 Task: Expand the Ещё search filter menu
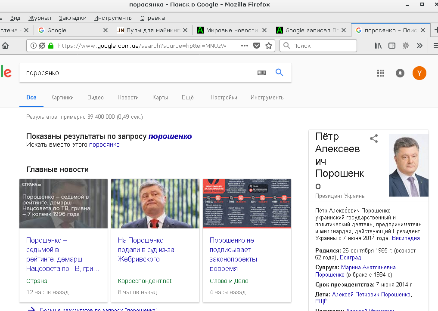(x=188, y=97)
